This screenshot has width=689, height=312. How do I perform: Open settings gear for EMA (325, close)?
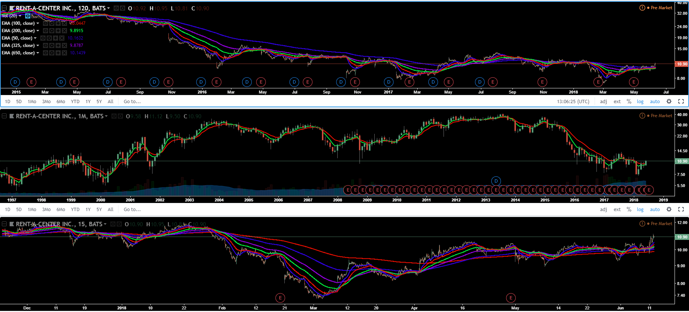[52, 45]
